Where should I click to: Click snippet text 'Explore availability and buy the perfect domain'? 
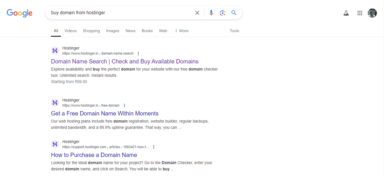click(x=93, y=69)
